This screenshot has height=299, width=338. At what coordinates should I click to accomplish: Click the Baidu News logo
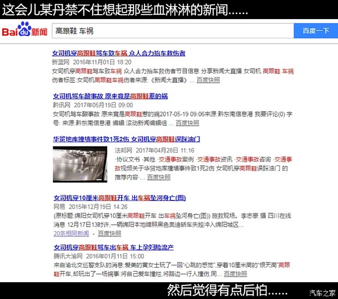point(25,29)
